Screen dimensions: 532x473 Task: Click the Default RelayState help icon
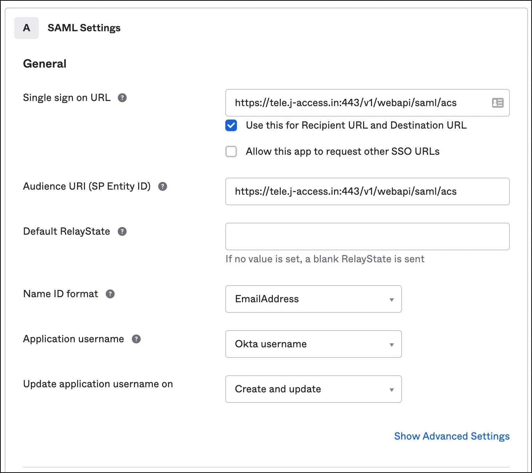[x=122, y=231]
